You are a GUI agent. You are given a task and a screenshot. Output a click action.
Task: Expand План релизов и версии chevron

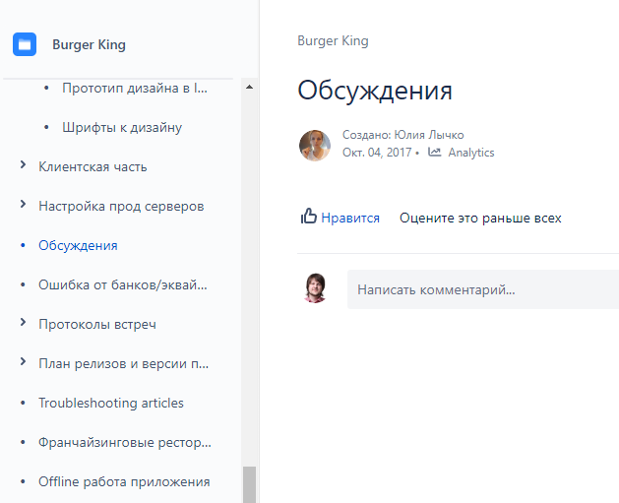tap(23, 363)
